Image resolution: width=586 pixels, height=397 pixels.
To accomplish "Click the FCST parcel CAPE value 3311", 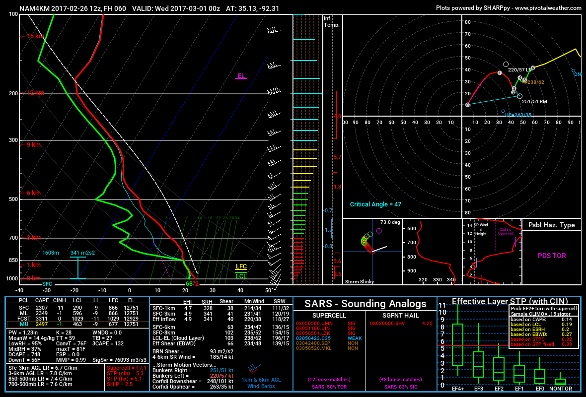I will 42,319.
